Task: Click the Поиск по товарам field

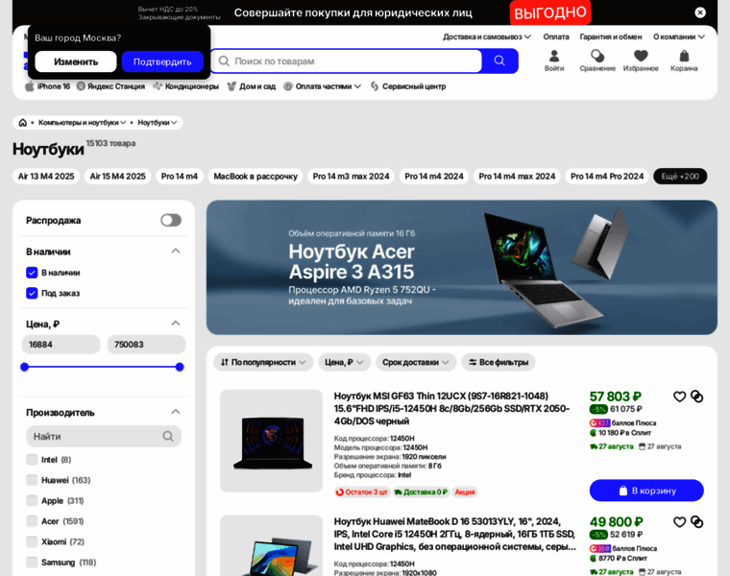Action: tap(347, 60)
